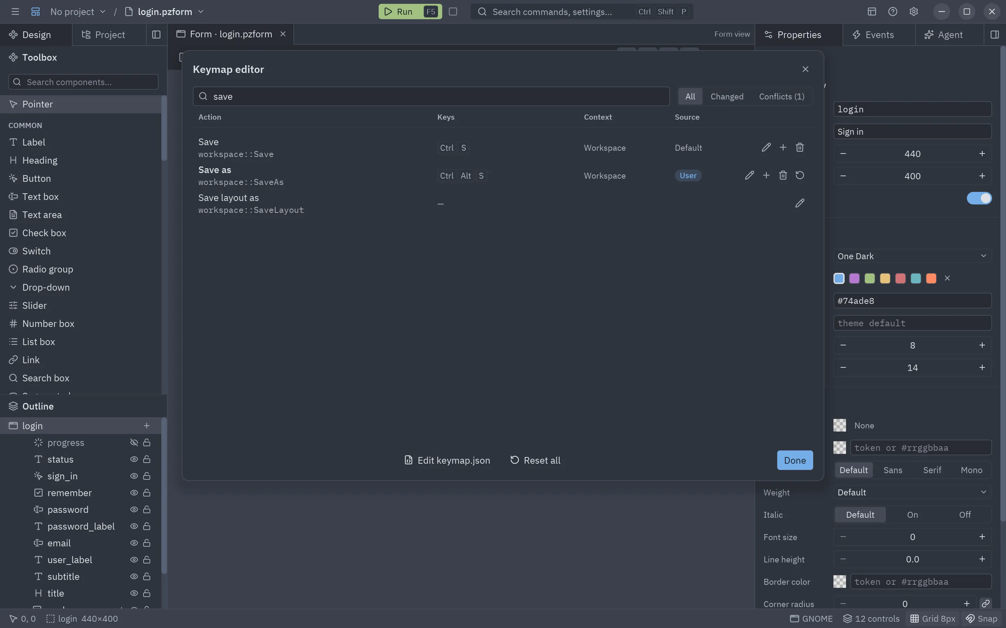Open the login.pzform file dropdown
The height and width of the screenshot is (628, 1006).
pyautogui.click(x=165, y=12)
